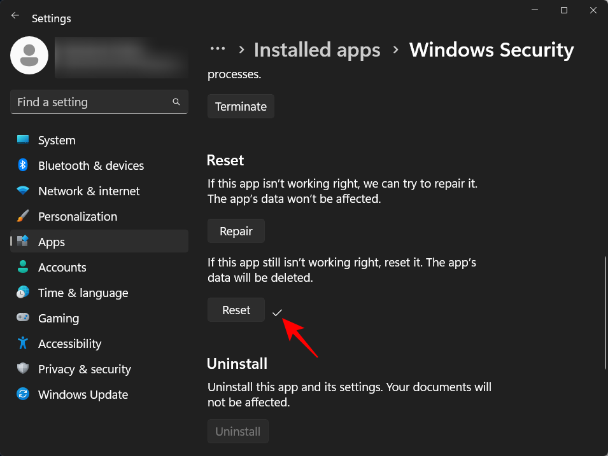Open Personalization via its paintbrush icon
608x456 pixels.
coord(22,216)
